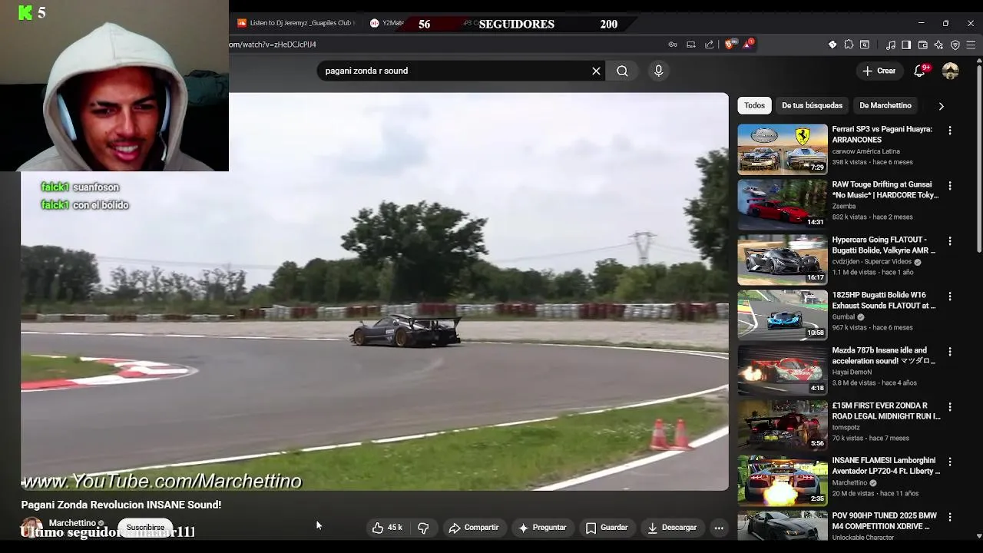The width and height of the screenshot is (983, 553).
Task: Click the title Ferrari SP3 vs Pagani Huayra
Action: (882, 134)
